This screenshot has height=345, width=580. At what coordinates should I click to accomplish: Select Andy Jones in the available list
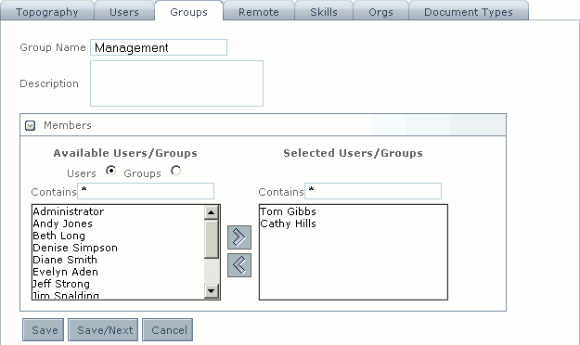coord(118,224)
